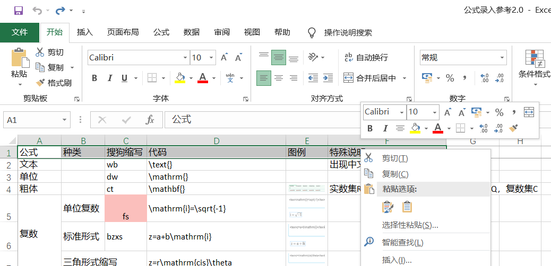
Task: Apply red font color from the ribbon
Action: [x=203, y=78]
